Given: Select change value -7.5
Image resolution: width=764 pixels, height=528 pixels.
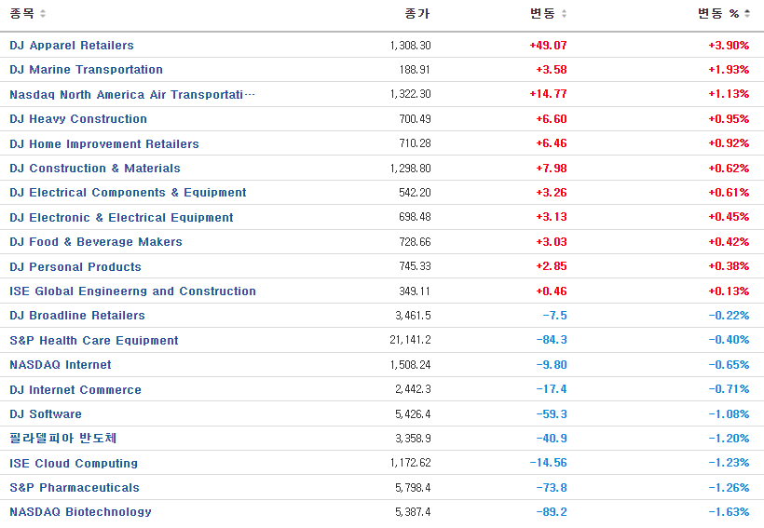Looking at the screenshot, I should point(555,316).
